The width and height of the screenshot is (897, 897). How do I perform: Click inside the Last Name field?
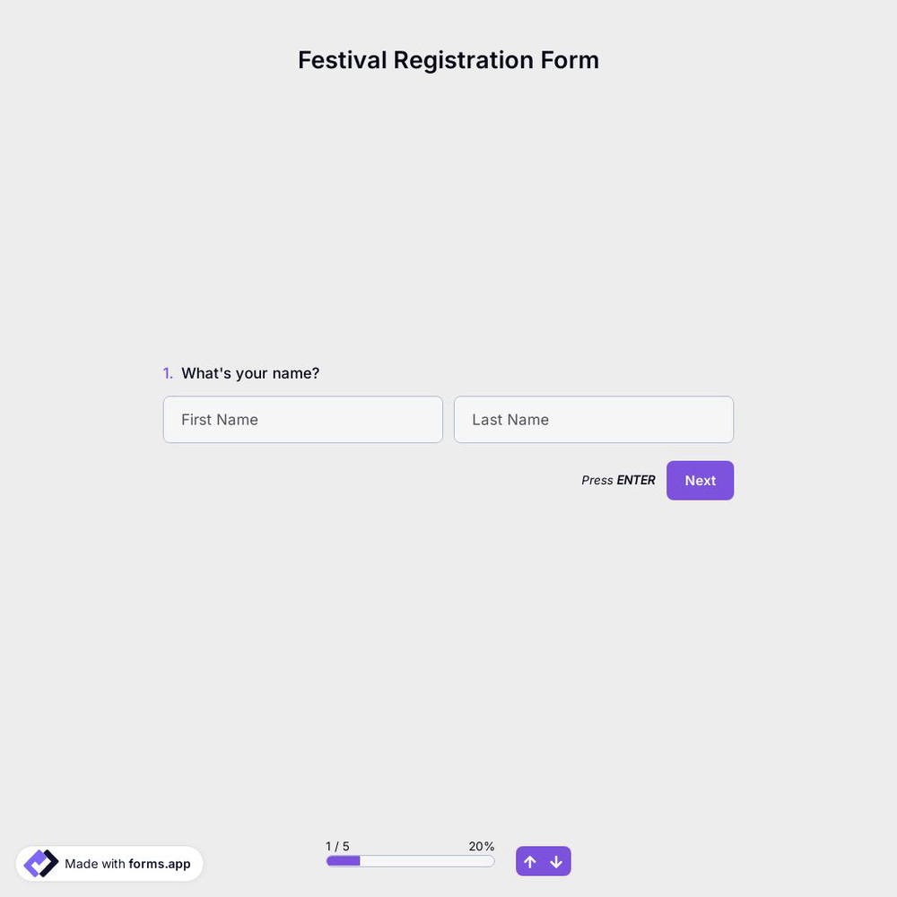[594, 419]
